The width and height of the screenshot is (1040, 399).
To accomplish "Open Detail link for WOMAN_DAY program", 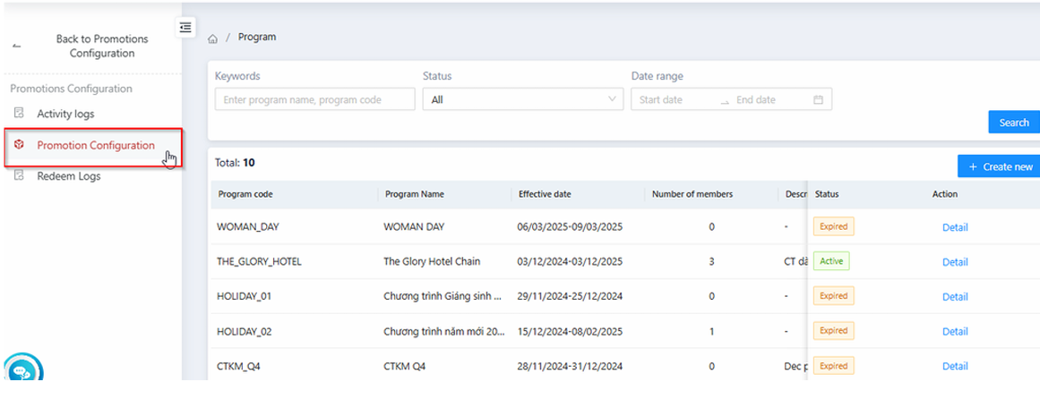I will [955, 227].
